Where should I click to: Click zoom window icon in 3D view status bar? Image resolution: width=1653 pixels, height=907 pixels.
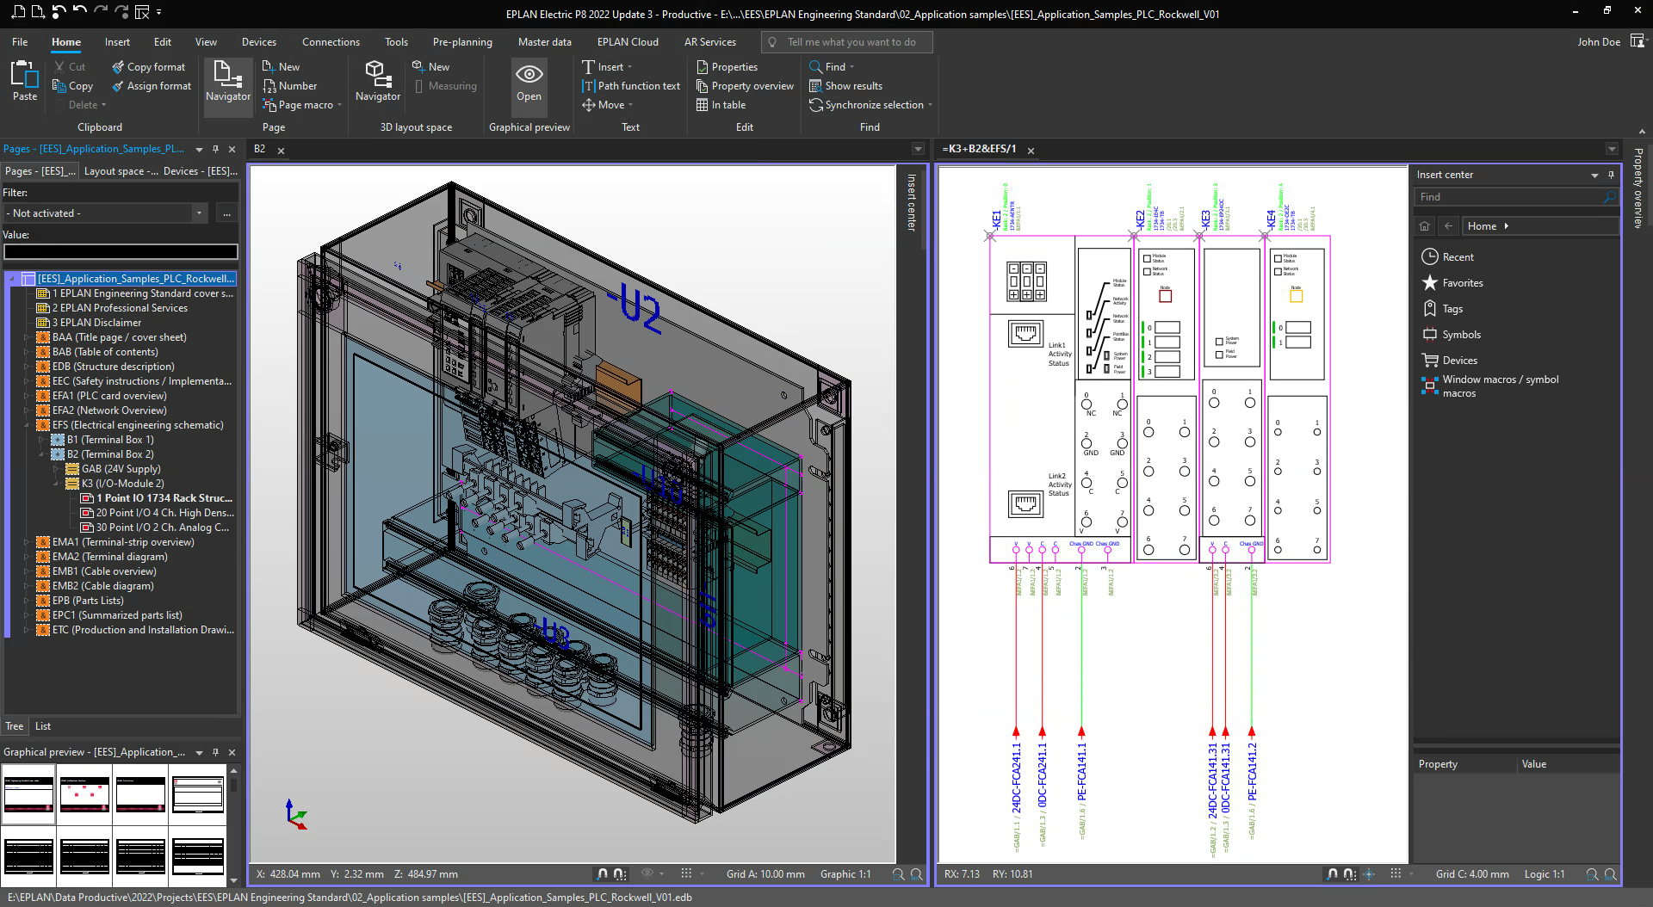click(898, 874)
